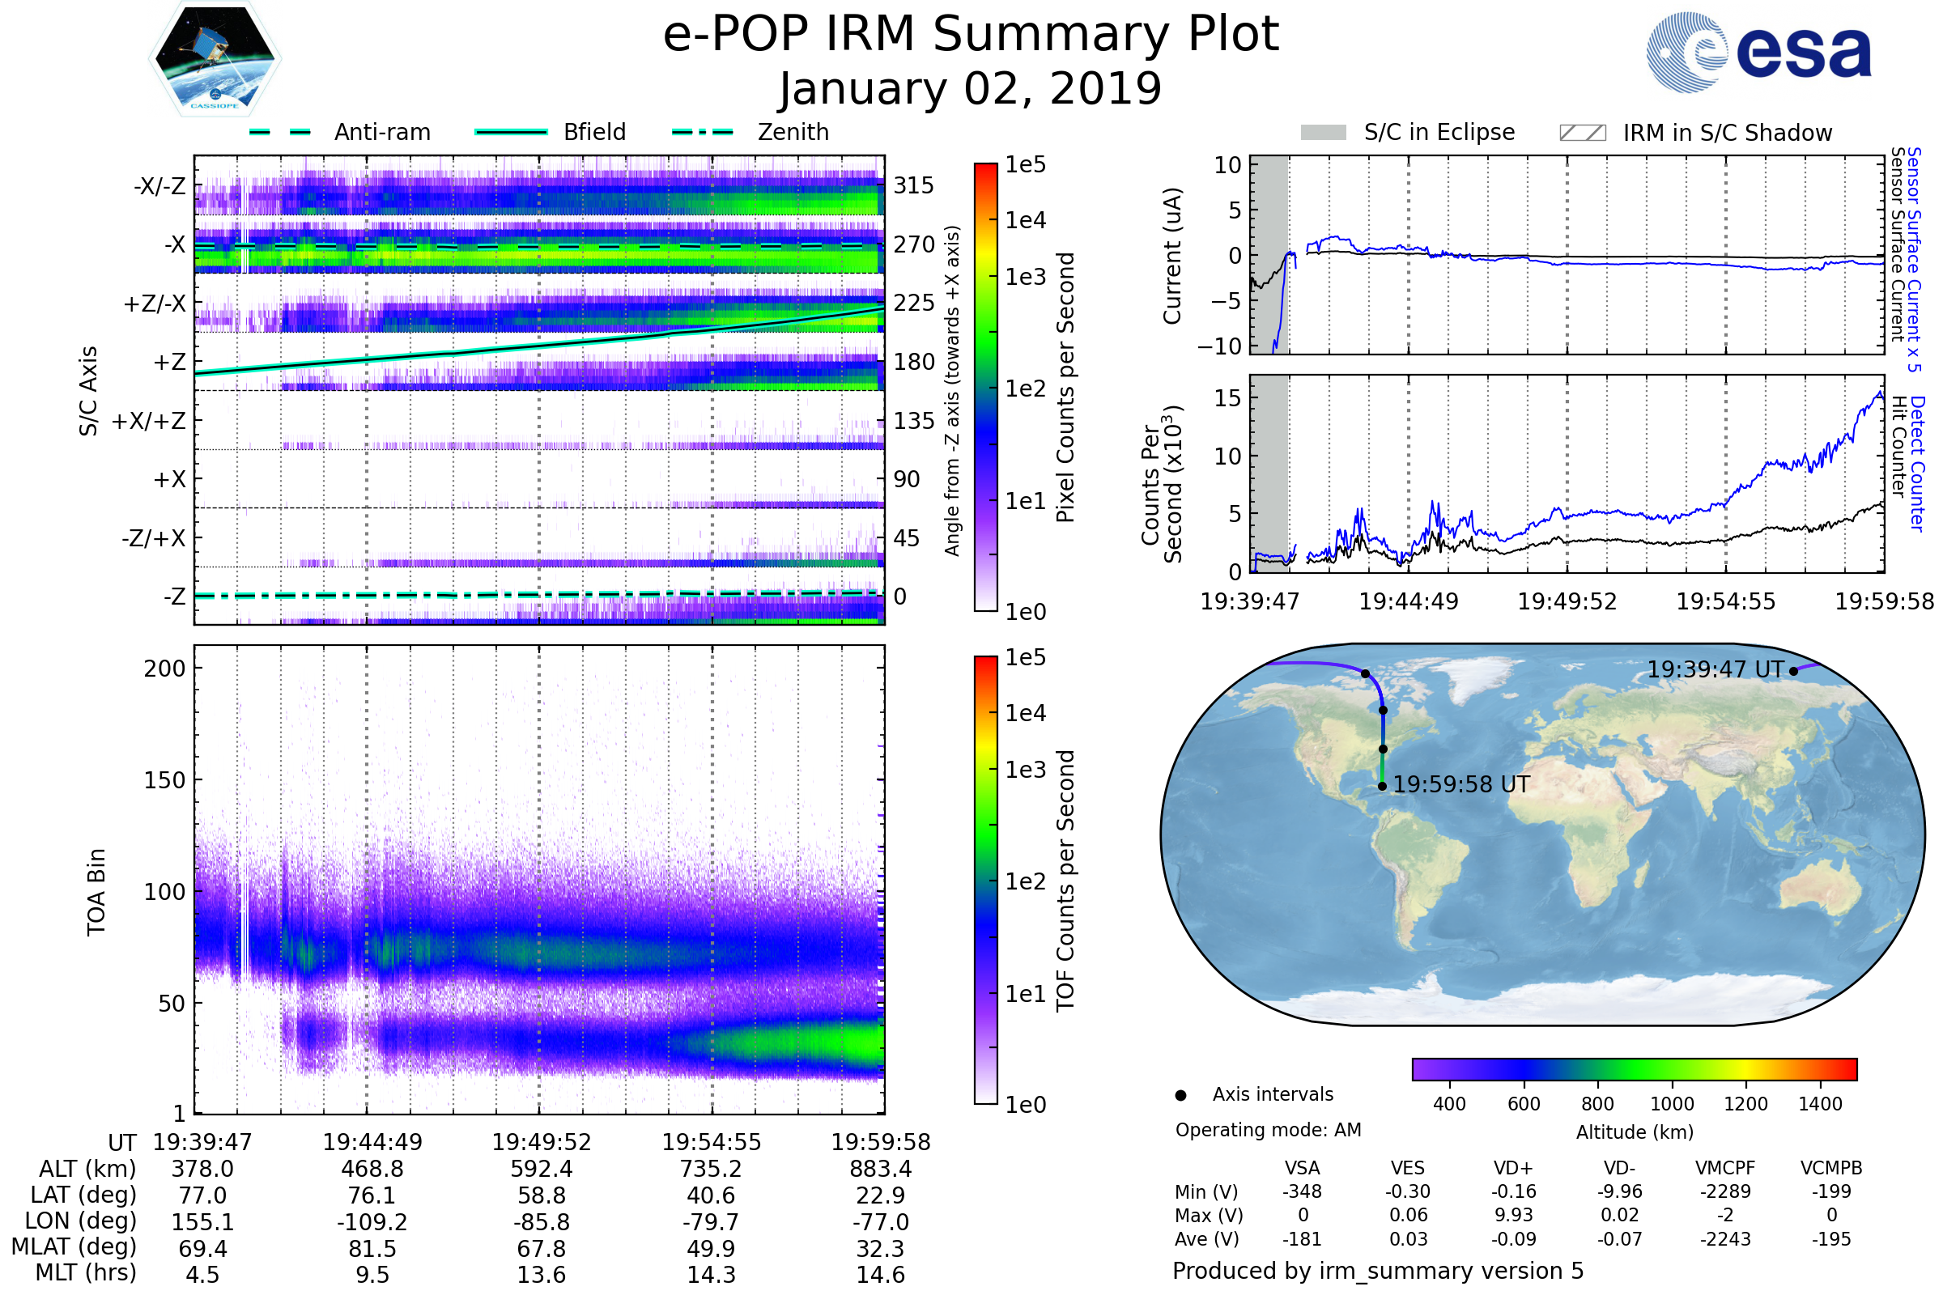The image size is (1943, 1295).
Task: Click the Sensor Surface Current x 5 label
Action: click(x=1914, y=259)
